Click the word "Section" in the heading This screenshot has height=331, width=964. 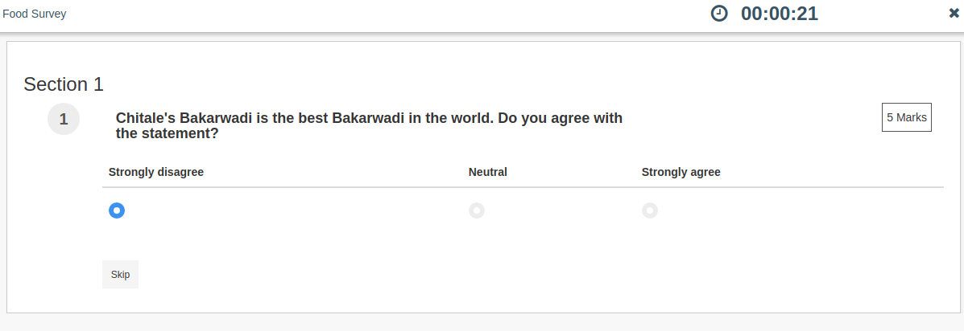(56, 84)
